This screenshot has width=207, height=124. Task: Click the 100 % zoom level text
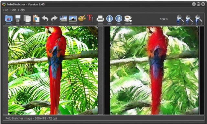click(164, 19)
